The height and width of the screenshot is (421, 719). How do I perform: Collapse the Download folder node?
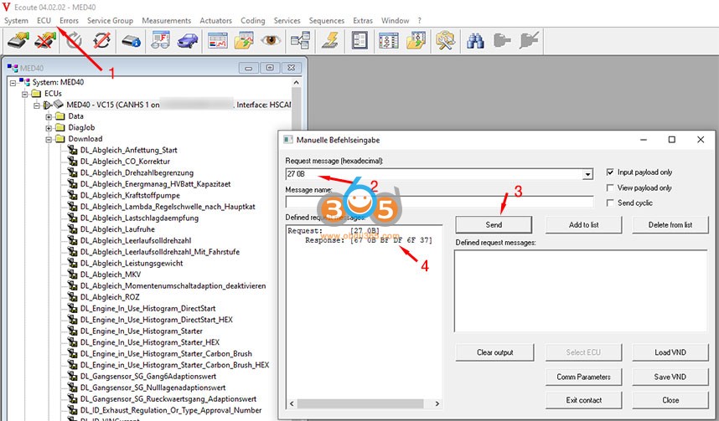[x=49, y=139]
